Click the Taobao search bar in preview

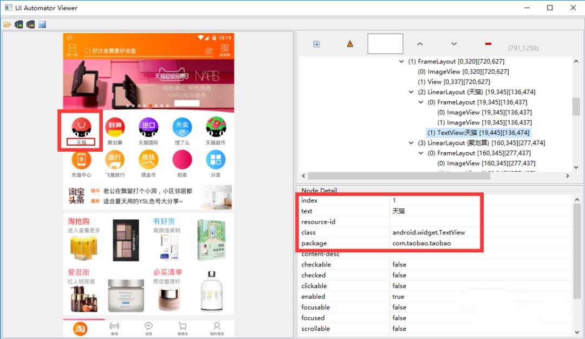click(148, 51)
